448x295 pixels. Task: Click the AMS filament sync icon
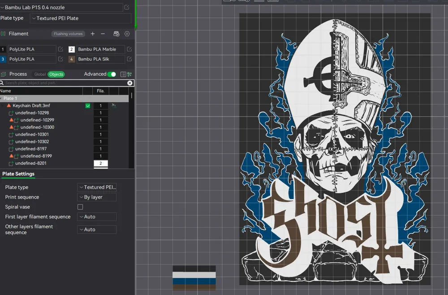pos(116,34)
